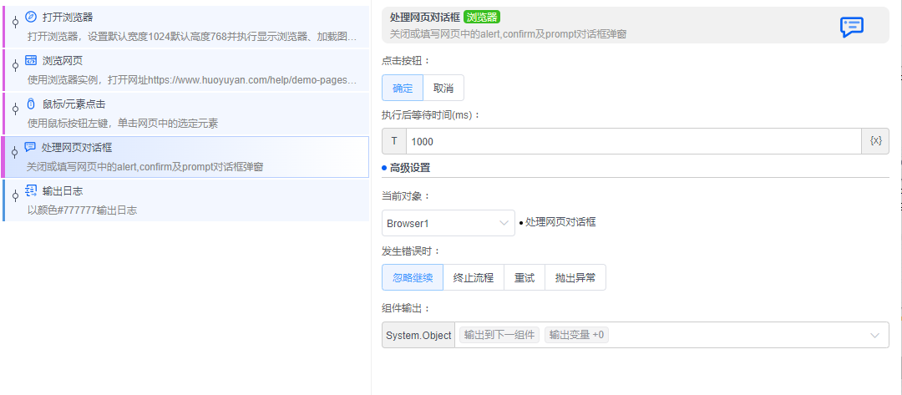Click the mouse icon of 鼠标/元素点击 step

[x=31, y=104]
